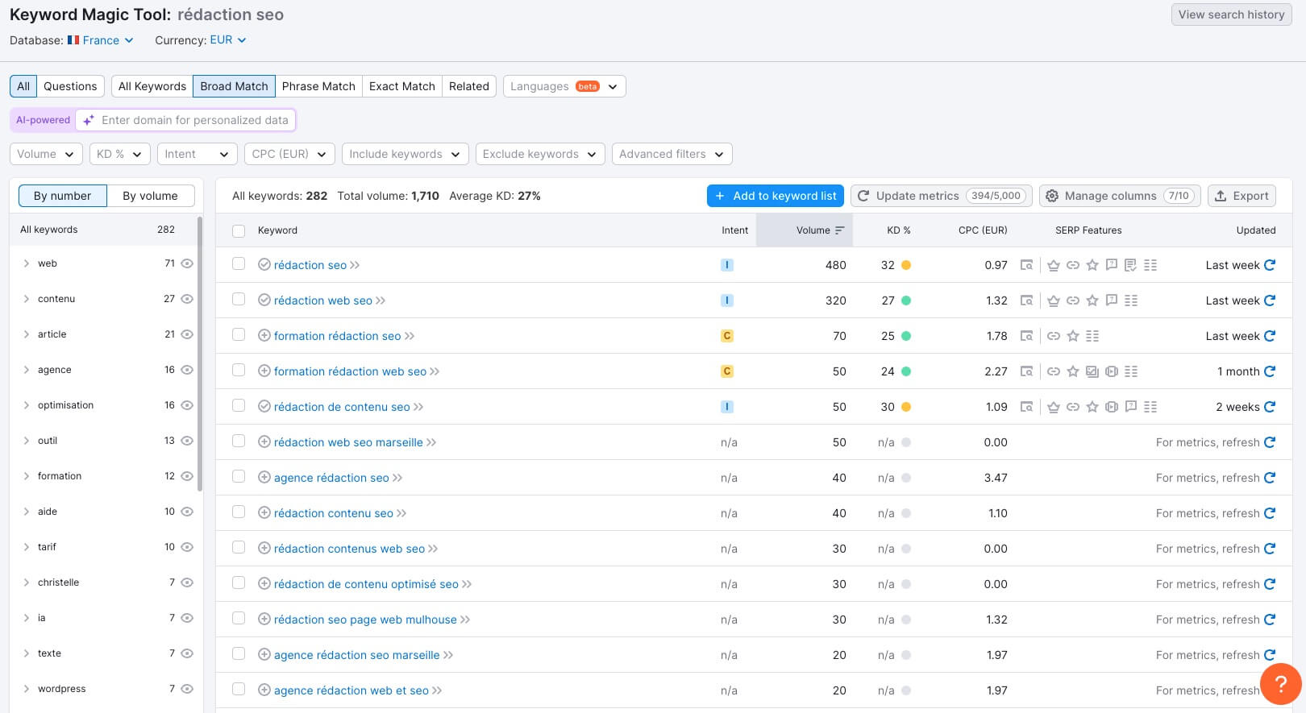This screenshot has width=1306, height=713.
Task: Refresh metrics for formation rédaction seo row
Action: 1270,336
